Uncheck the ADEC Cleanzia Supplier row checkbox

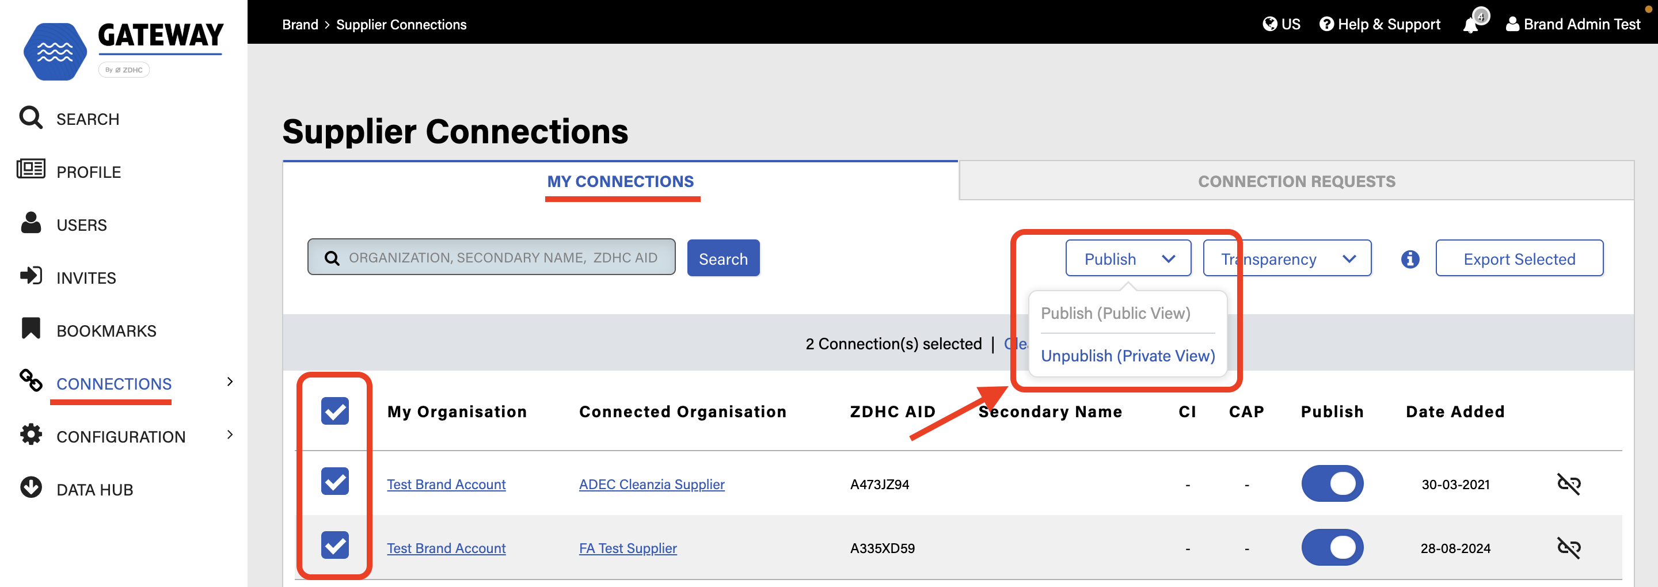(334, 482)
